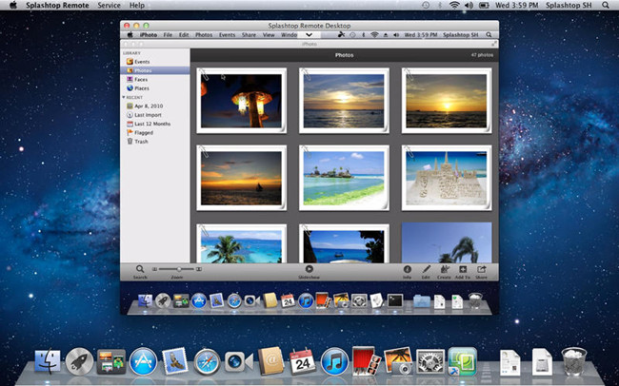
Task: Open the remote Events menu
Action: (x=227, y=34)
